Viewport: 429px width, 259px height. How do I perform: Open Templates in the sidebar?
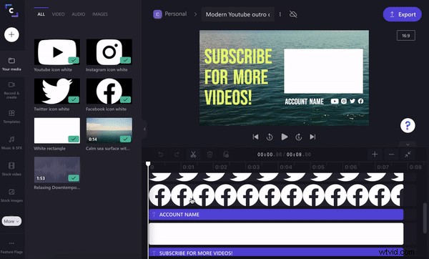[11, 117]
